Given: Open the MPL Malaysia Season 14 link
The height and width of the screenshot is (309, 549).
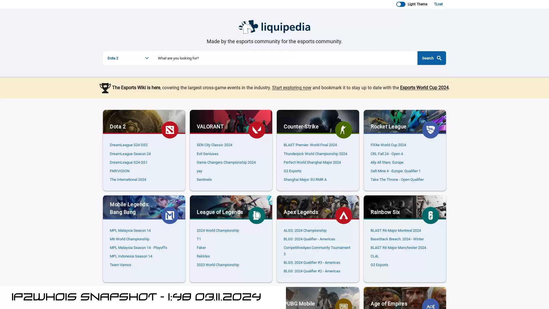Looking at the screenshot, I should [130, 231].
